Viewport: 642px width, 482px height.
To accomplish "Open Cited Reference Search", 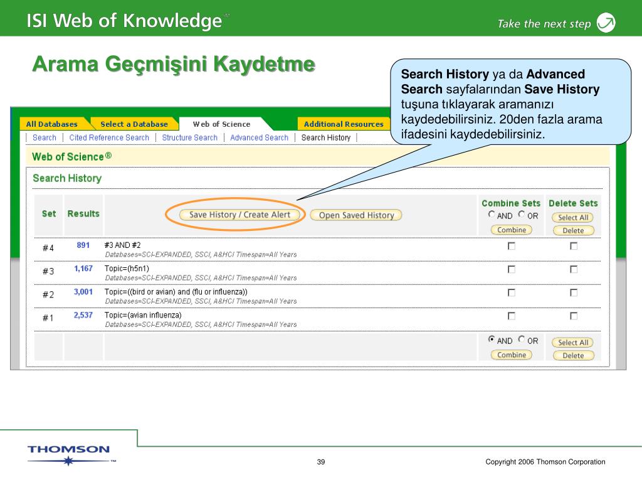I will (x=109, y=137).
